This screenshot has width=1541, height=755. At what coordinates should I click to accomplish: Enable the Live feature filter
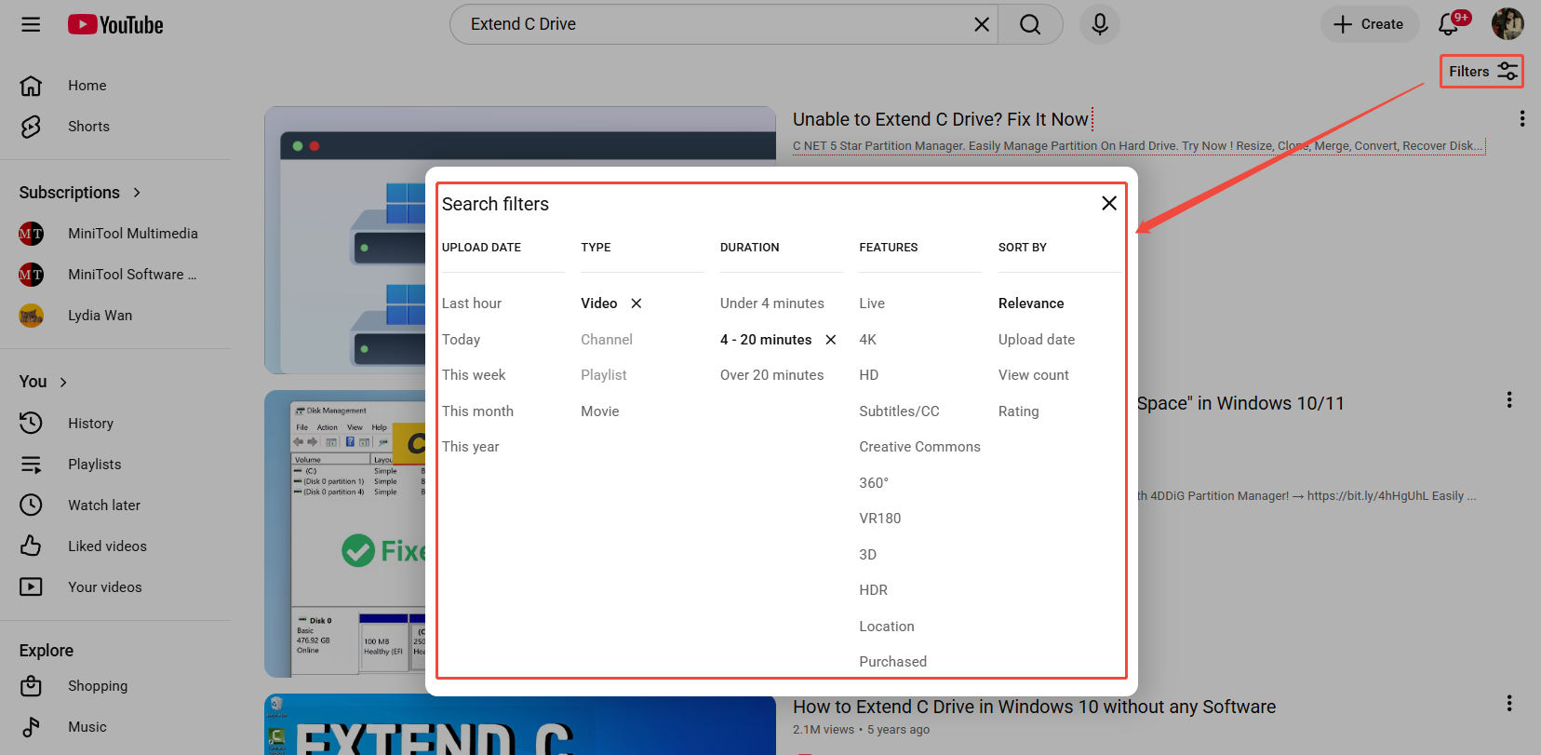pos(872,303)
